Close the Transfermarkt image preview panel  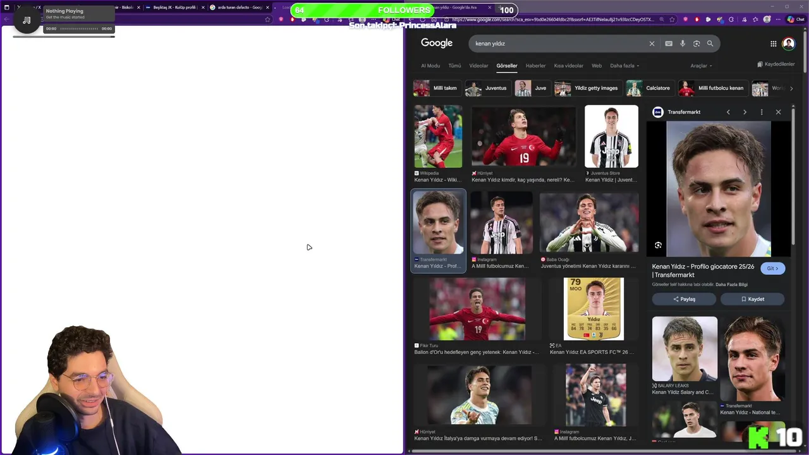778,112
